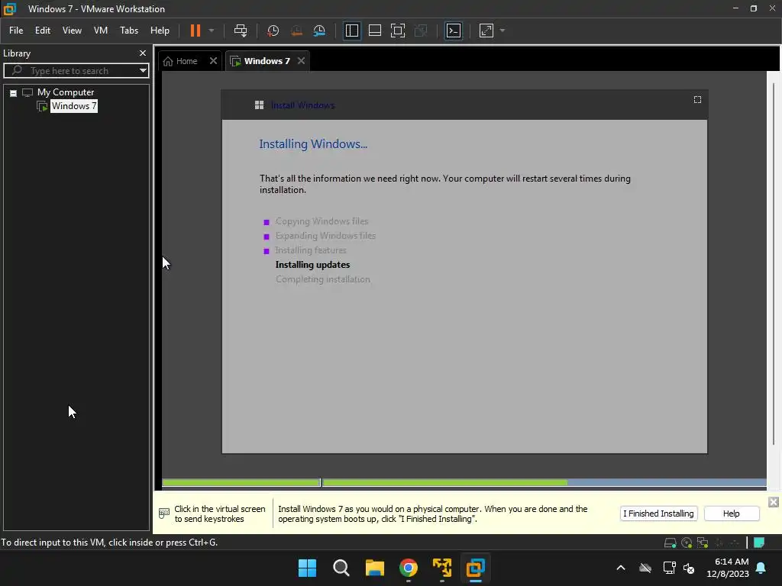782x586 pixels.
Task: Open the library search dropdown arrow
Action: (143, 71)
